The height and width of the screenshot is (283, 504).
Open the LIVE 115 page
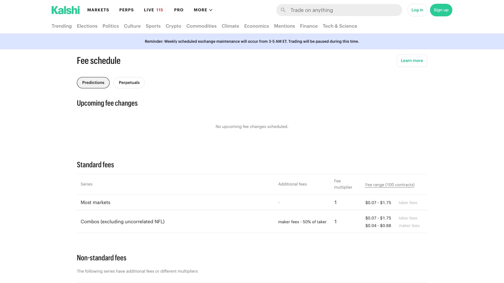point(153,10)
